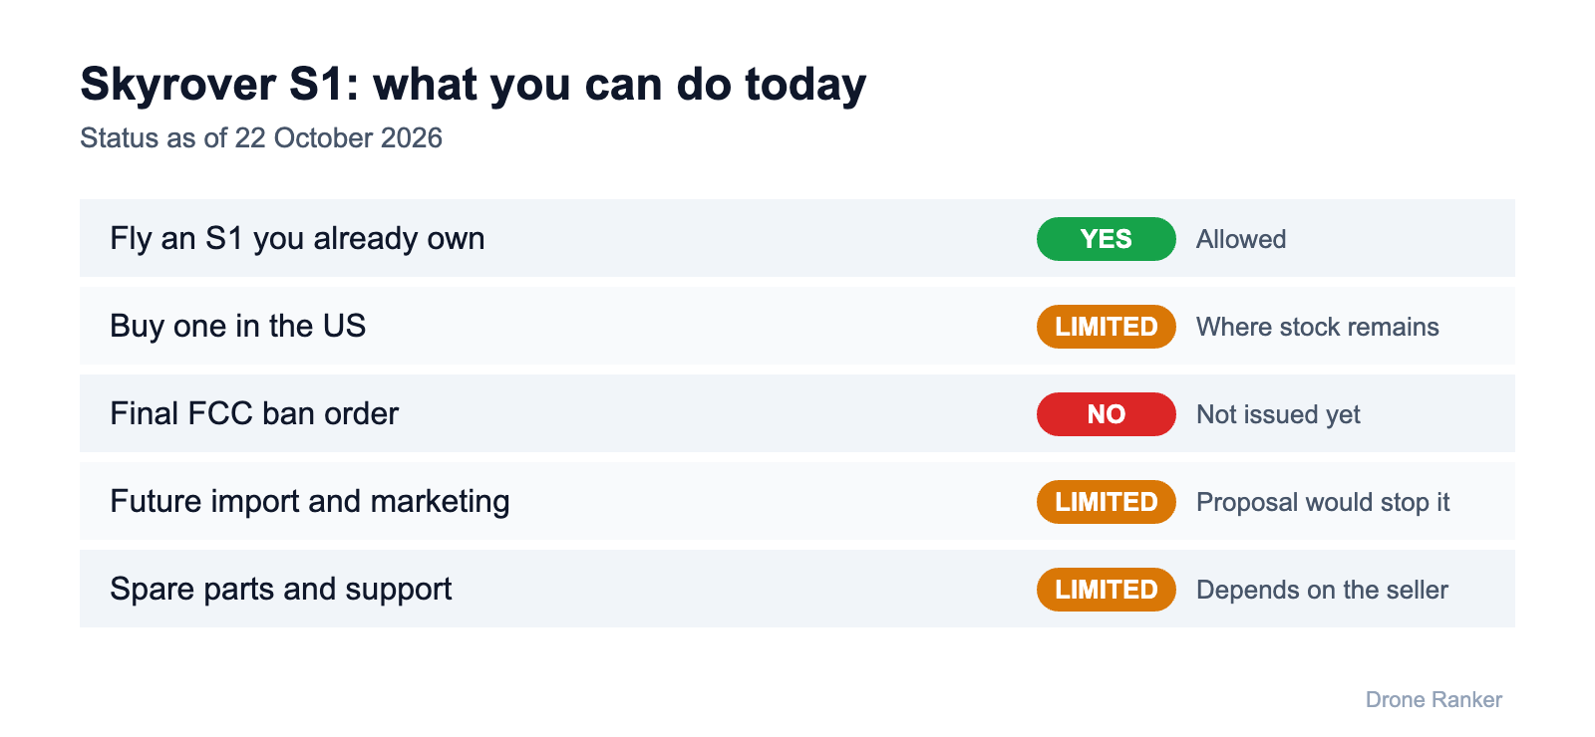Click the Proposal would stop it note

[x=1323, y=502]
